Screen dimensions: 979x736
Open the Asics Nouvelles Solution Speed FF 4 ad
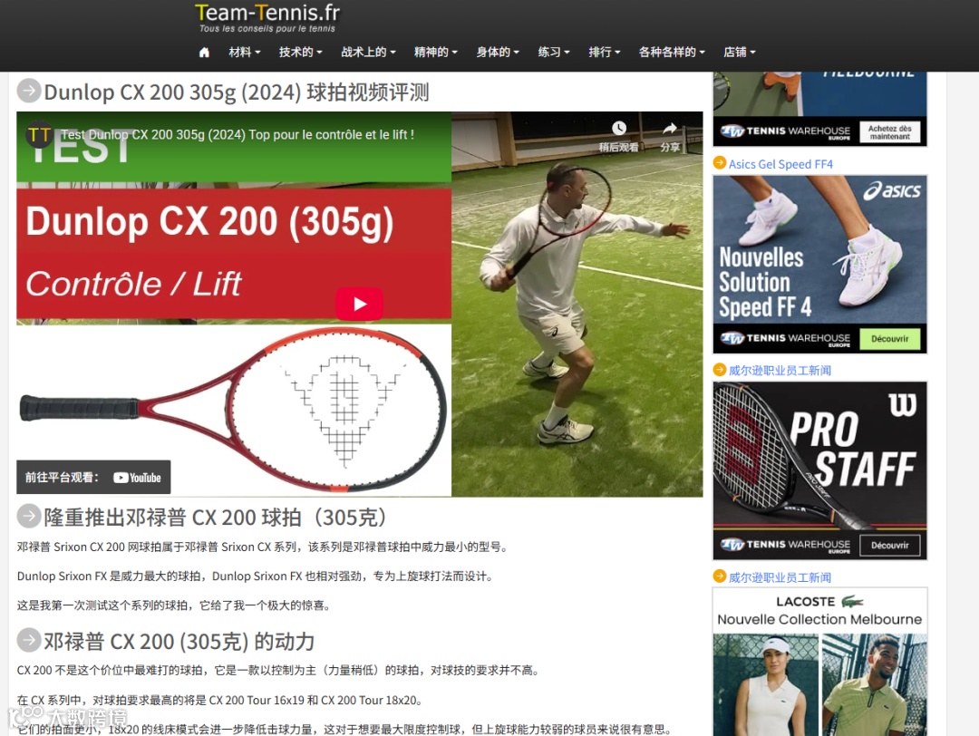[x=819, y=265]
